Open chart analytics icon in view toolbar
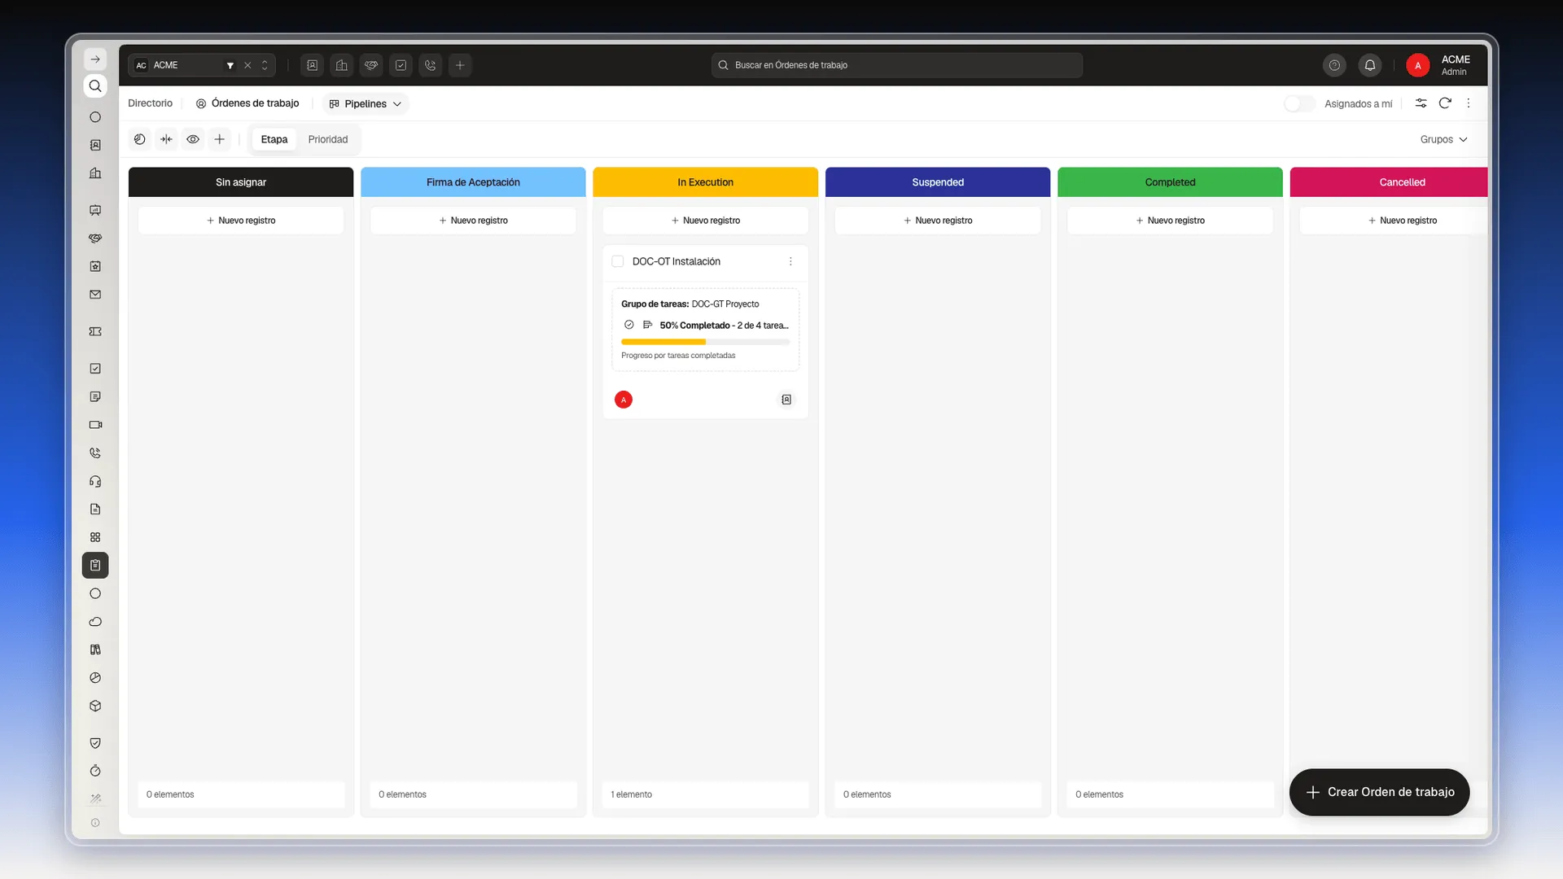The height and width of the screenshot is (879, 1563). coord(140,139)
